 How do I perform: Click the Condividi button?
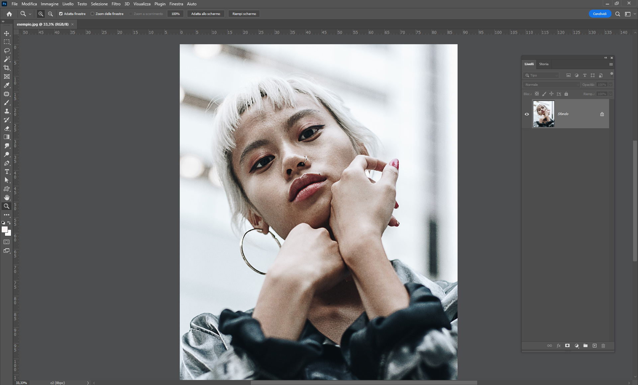click(599, 14)
